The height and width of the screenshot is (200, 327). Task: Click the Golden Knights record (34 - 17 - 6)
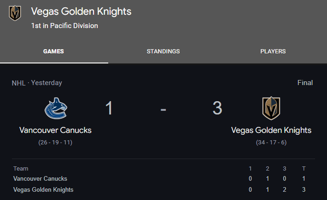point(271,143)
